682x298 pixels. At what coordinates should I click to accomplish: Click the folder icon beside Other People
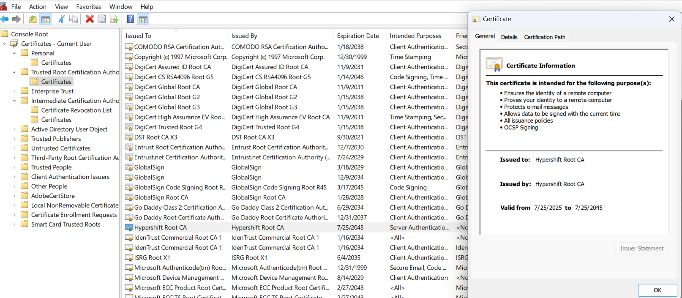tap(25, 186)
